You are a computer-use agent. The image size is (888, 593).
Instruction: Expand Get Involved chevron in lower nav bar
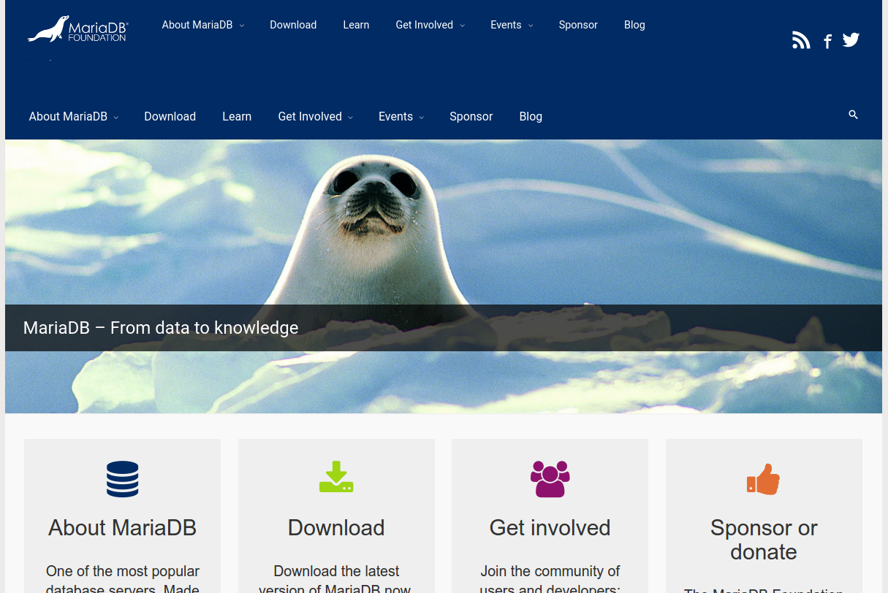351,118
